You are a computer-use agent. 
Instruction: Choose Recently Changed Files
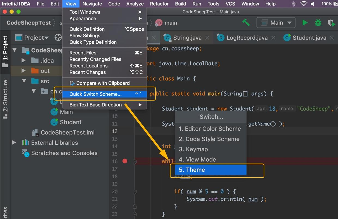click(105, 59)
